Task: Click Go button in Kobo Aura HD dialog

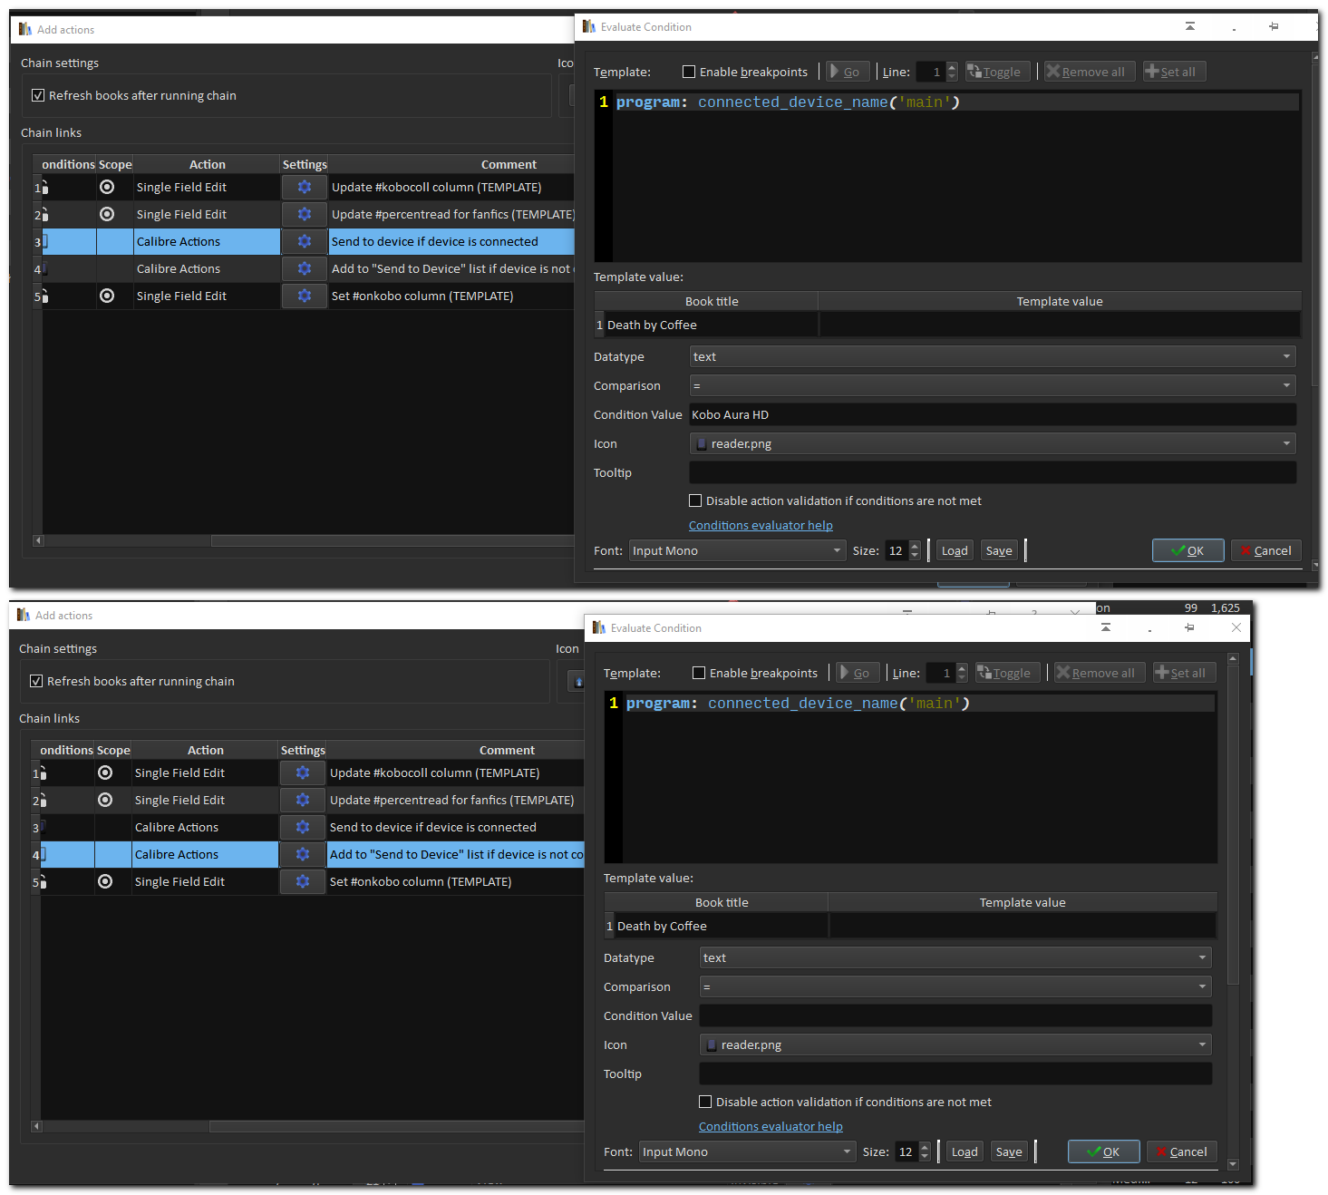Action: (x=848, y=72)
